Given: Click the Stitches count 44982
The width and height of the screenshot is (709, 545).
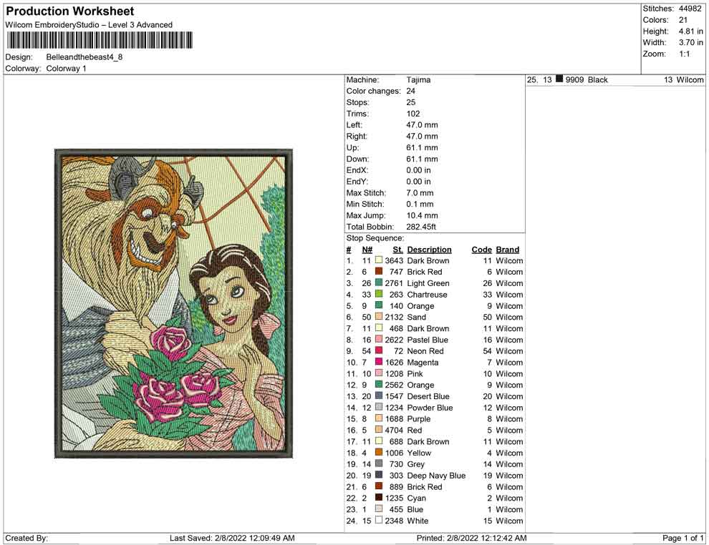Looking at the screenshot, I should (690, 9).
